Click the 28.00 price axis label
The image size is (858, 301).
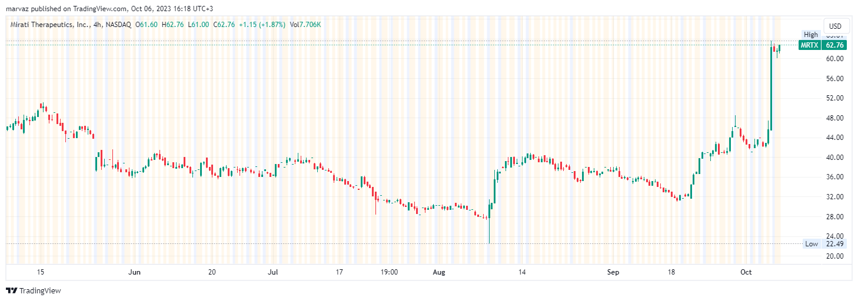click(x=835, y=217)
